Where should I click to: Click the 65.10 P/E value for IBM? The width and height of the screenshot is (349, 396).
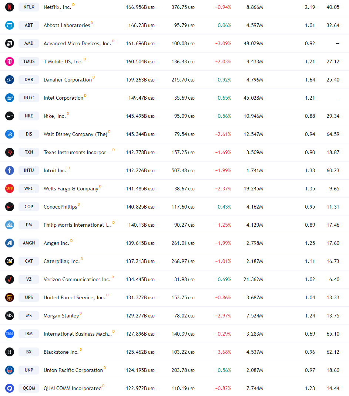[333, 334]
